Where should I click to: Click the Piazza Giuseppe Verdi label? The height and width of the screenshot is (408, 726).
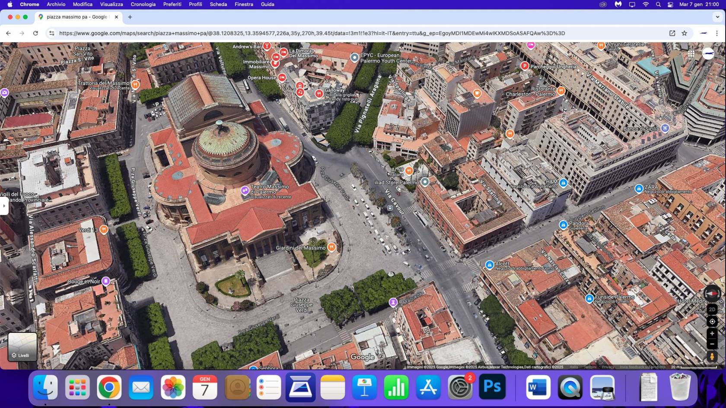302,305
